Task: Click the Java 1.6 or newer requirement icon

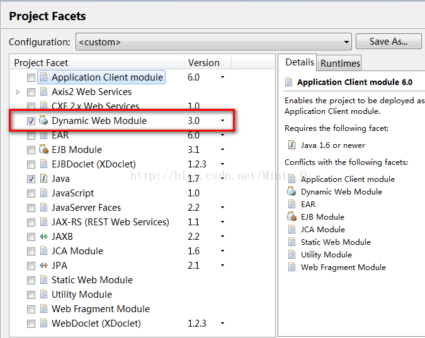Action: 292,145
